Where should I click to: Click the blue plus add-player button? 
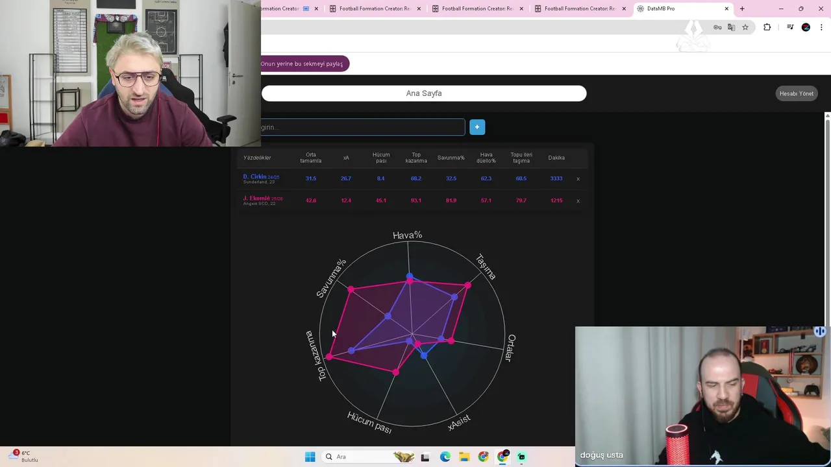[x=477, y=127]
